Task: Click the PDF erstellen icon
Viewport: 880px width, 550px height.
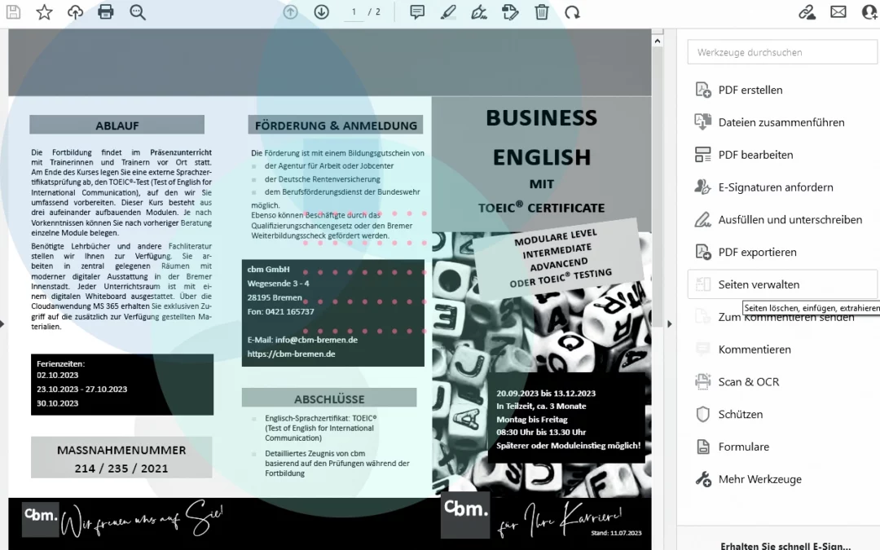Action: click(x=702, y=90)
